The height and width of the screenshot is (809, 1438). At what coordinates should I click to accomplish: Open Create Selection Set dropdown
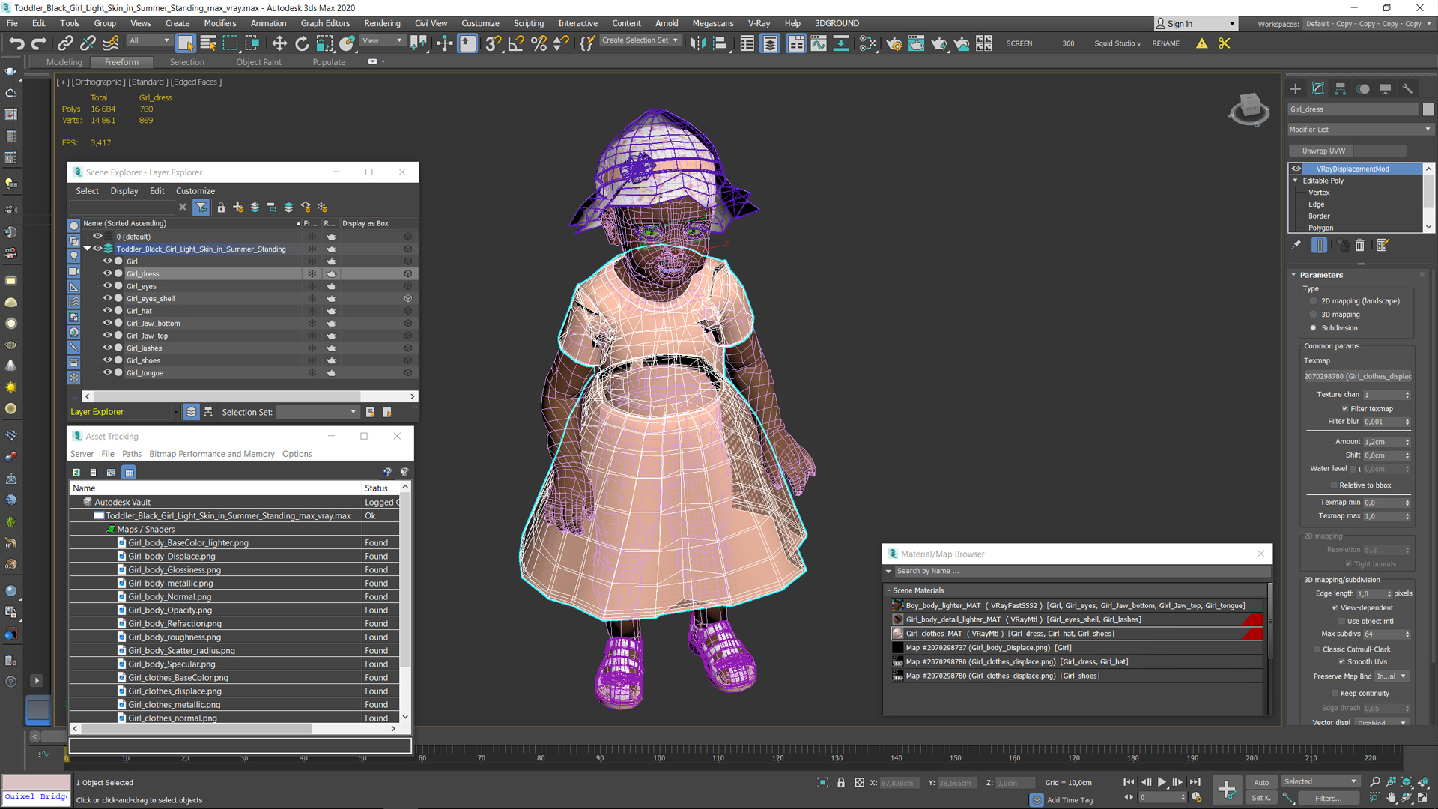click(640, 40)
